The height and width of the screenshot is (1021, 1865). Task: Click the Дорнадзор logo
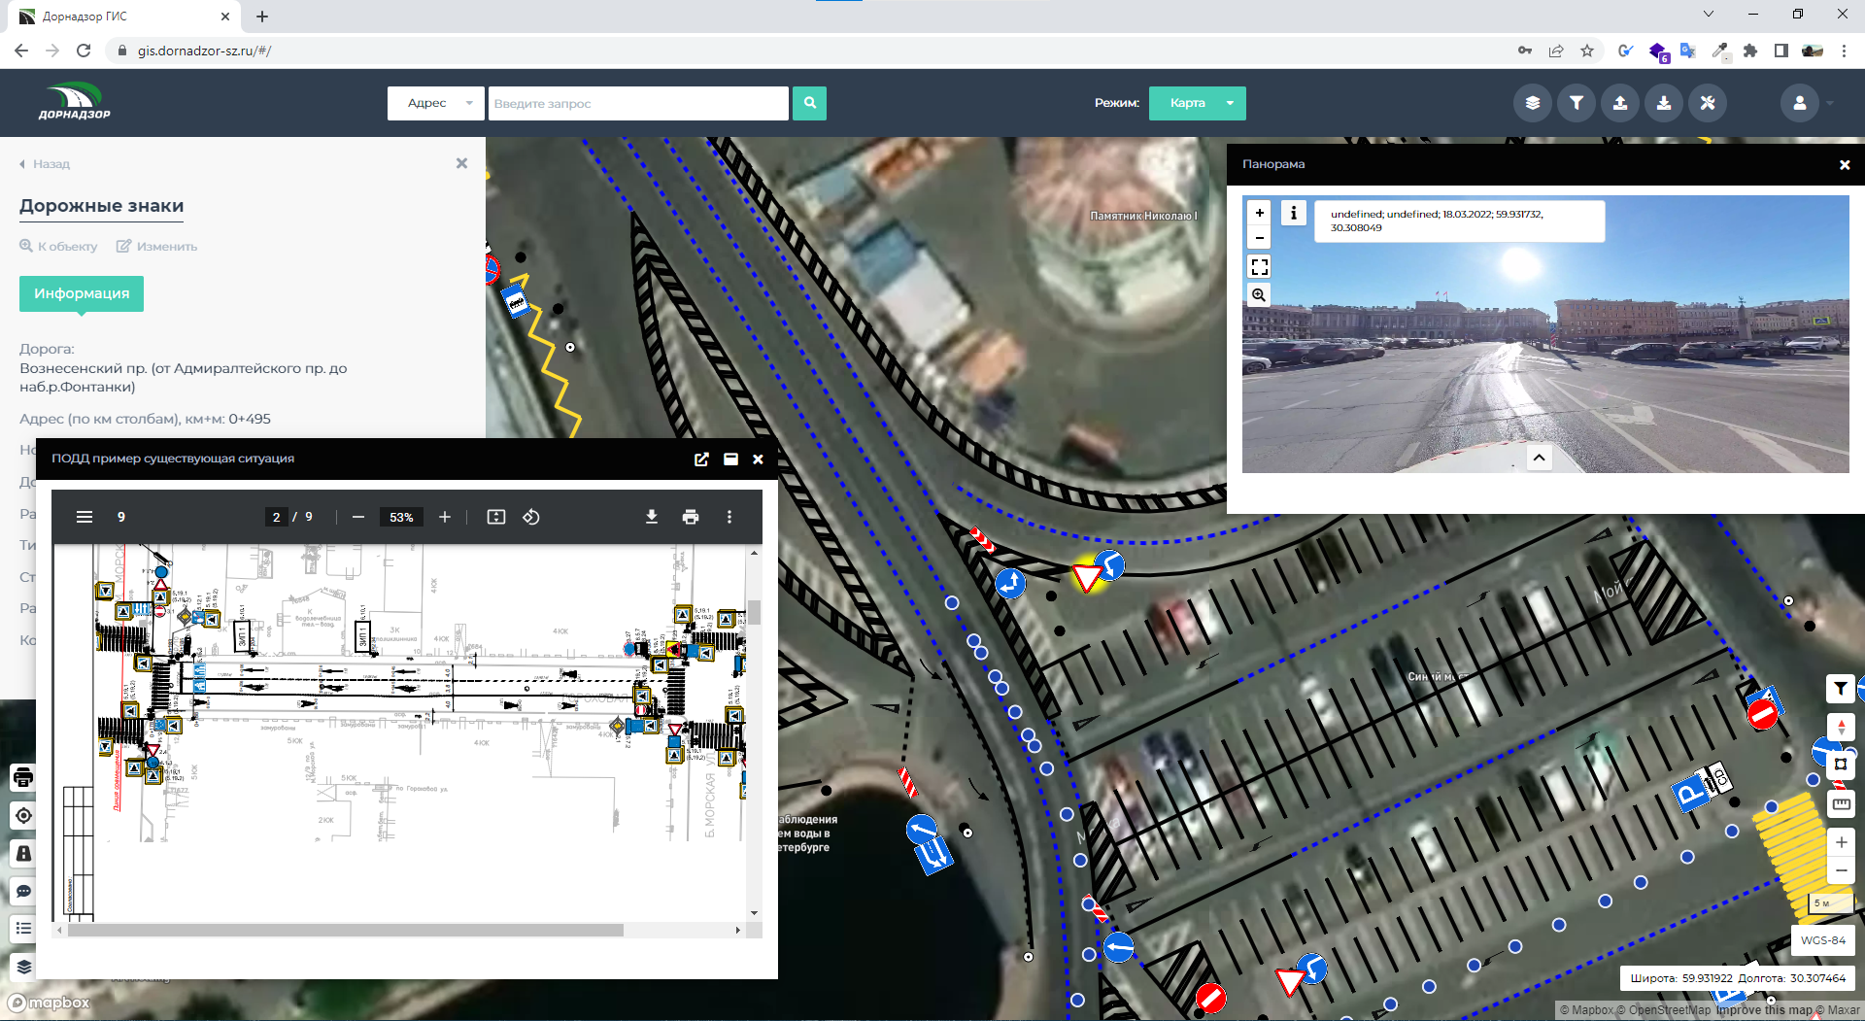(75, 102)
